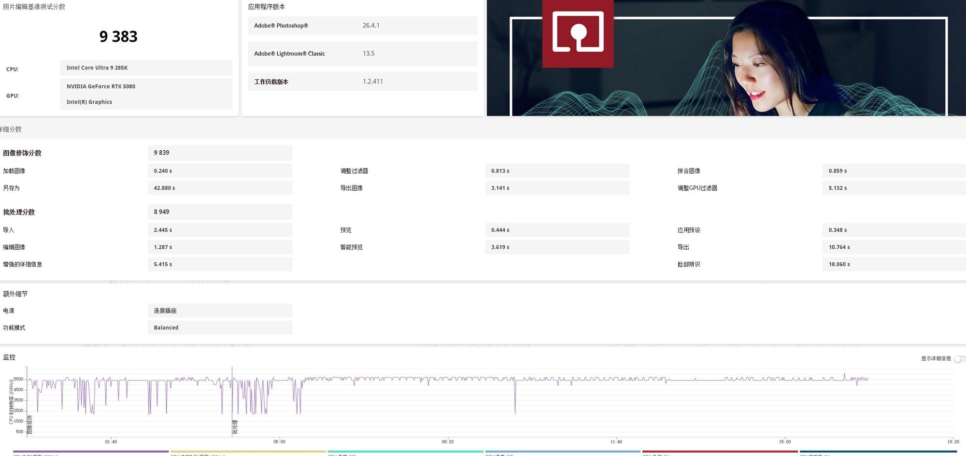This screenshot has width=966, height=456.
Task: Toggle the 显示详细信息 switch
Action: (x=959, y=359)
